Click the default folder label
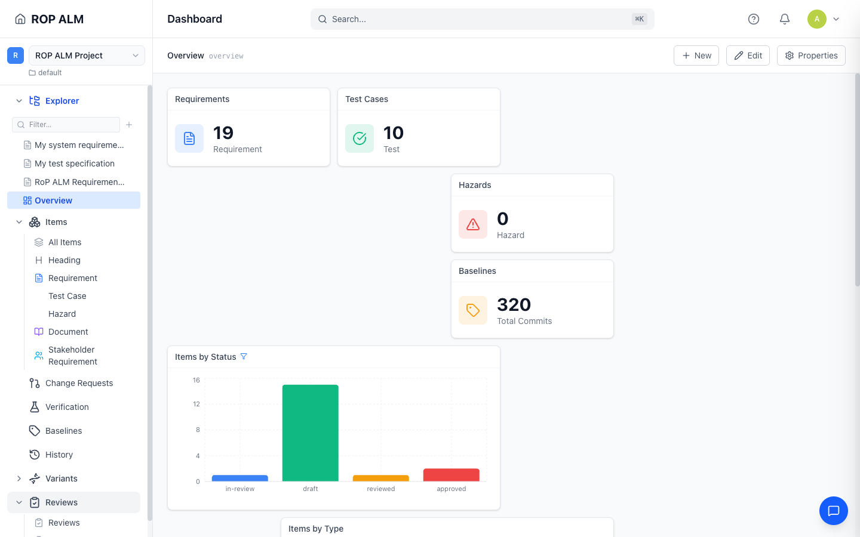860x537 pixels. [x=50, y=73]
